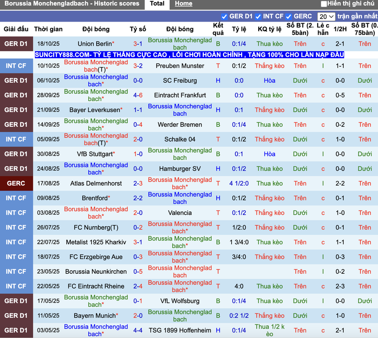The width and height of the screenshot is (378, 338).
Task: Open the 20 recent matches dropdown
Action: 326,16
